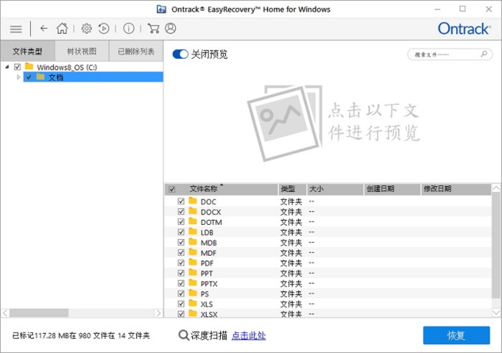Click file list scroll up arrow

496,188
